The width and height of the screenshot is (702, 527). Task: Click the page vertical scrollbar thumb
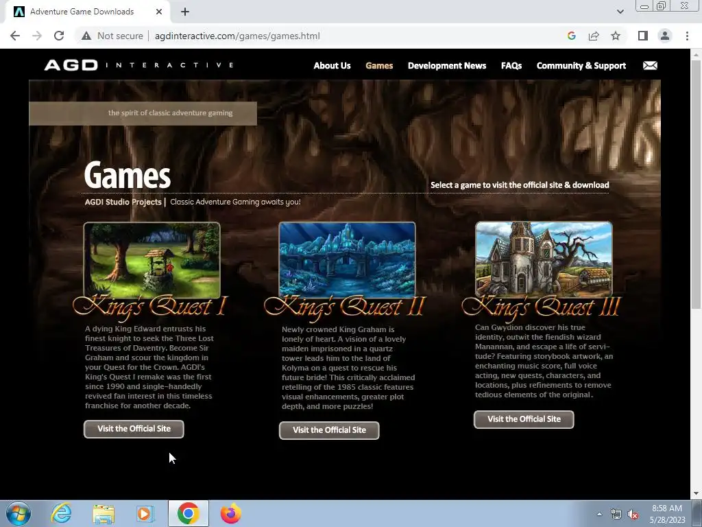pos(696,184)
